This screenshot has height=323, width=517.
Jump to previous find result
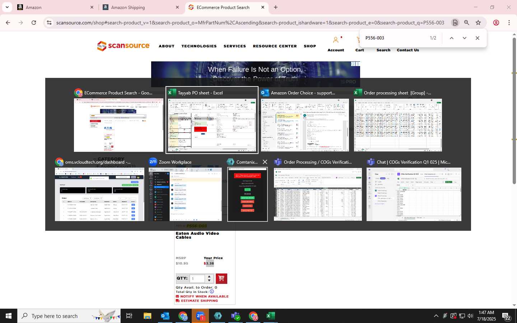point(452,38)
